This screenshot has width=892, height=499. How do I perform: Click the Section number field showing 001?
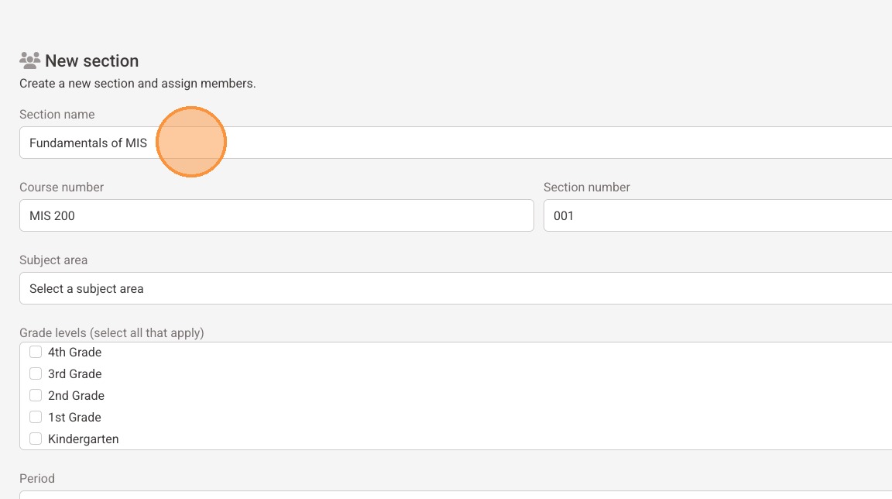(717, 215)
